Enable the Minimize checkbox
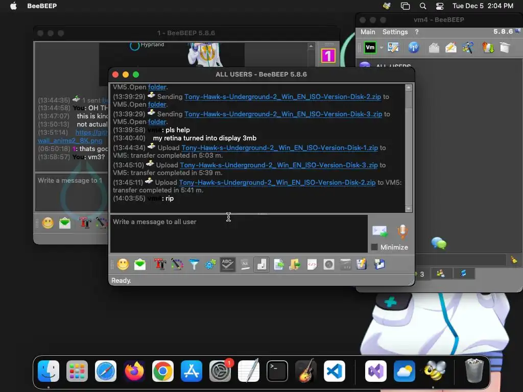This screenshot has width=523, height=392. 374,247
